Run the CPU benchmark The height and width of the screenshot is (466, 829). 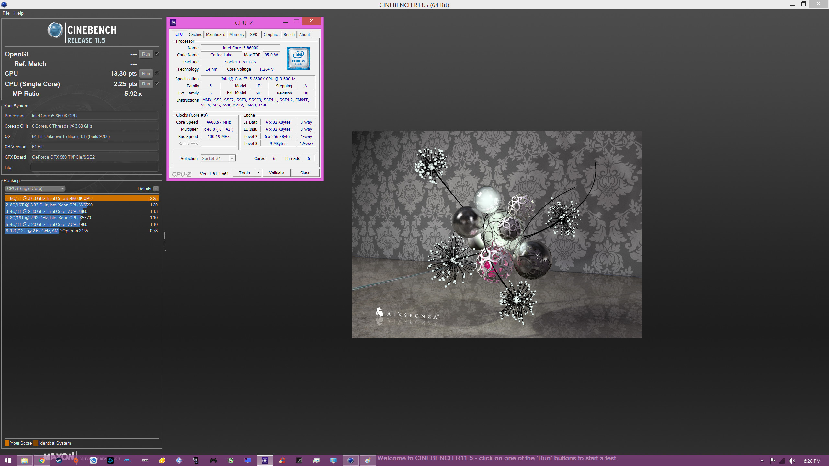[146, 73]
